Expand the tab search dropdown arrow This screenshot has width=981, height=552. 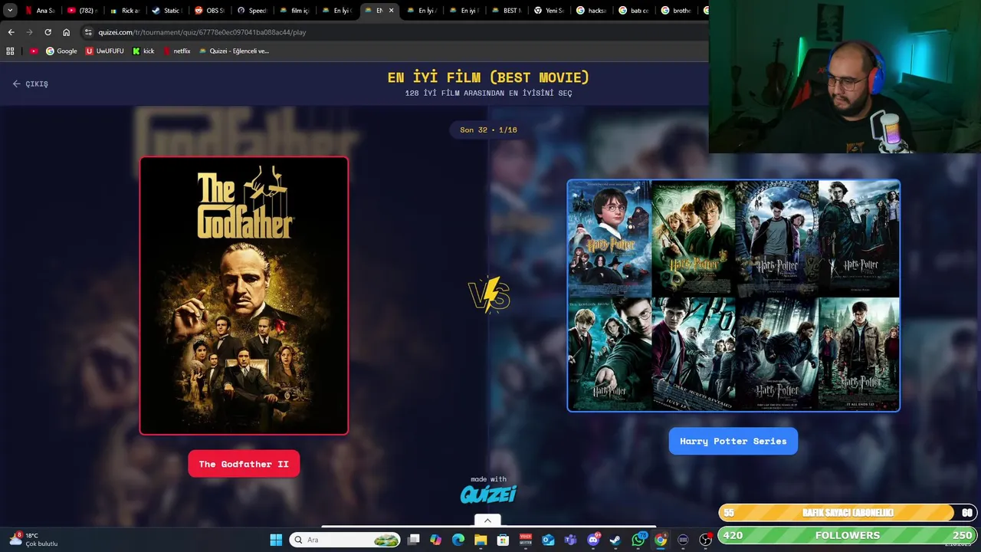(10, 11)
